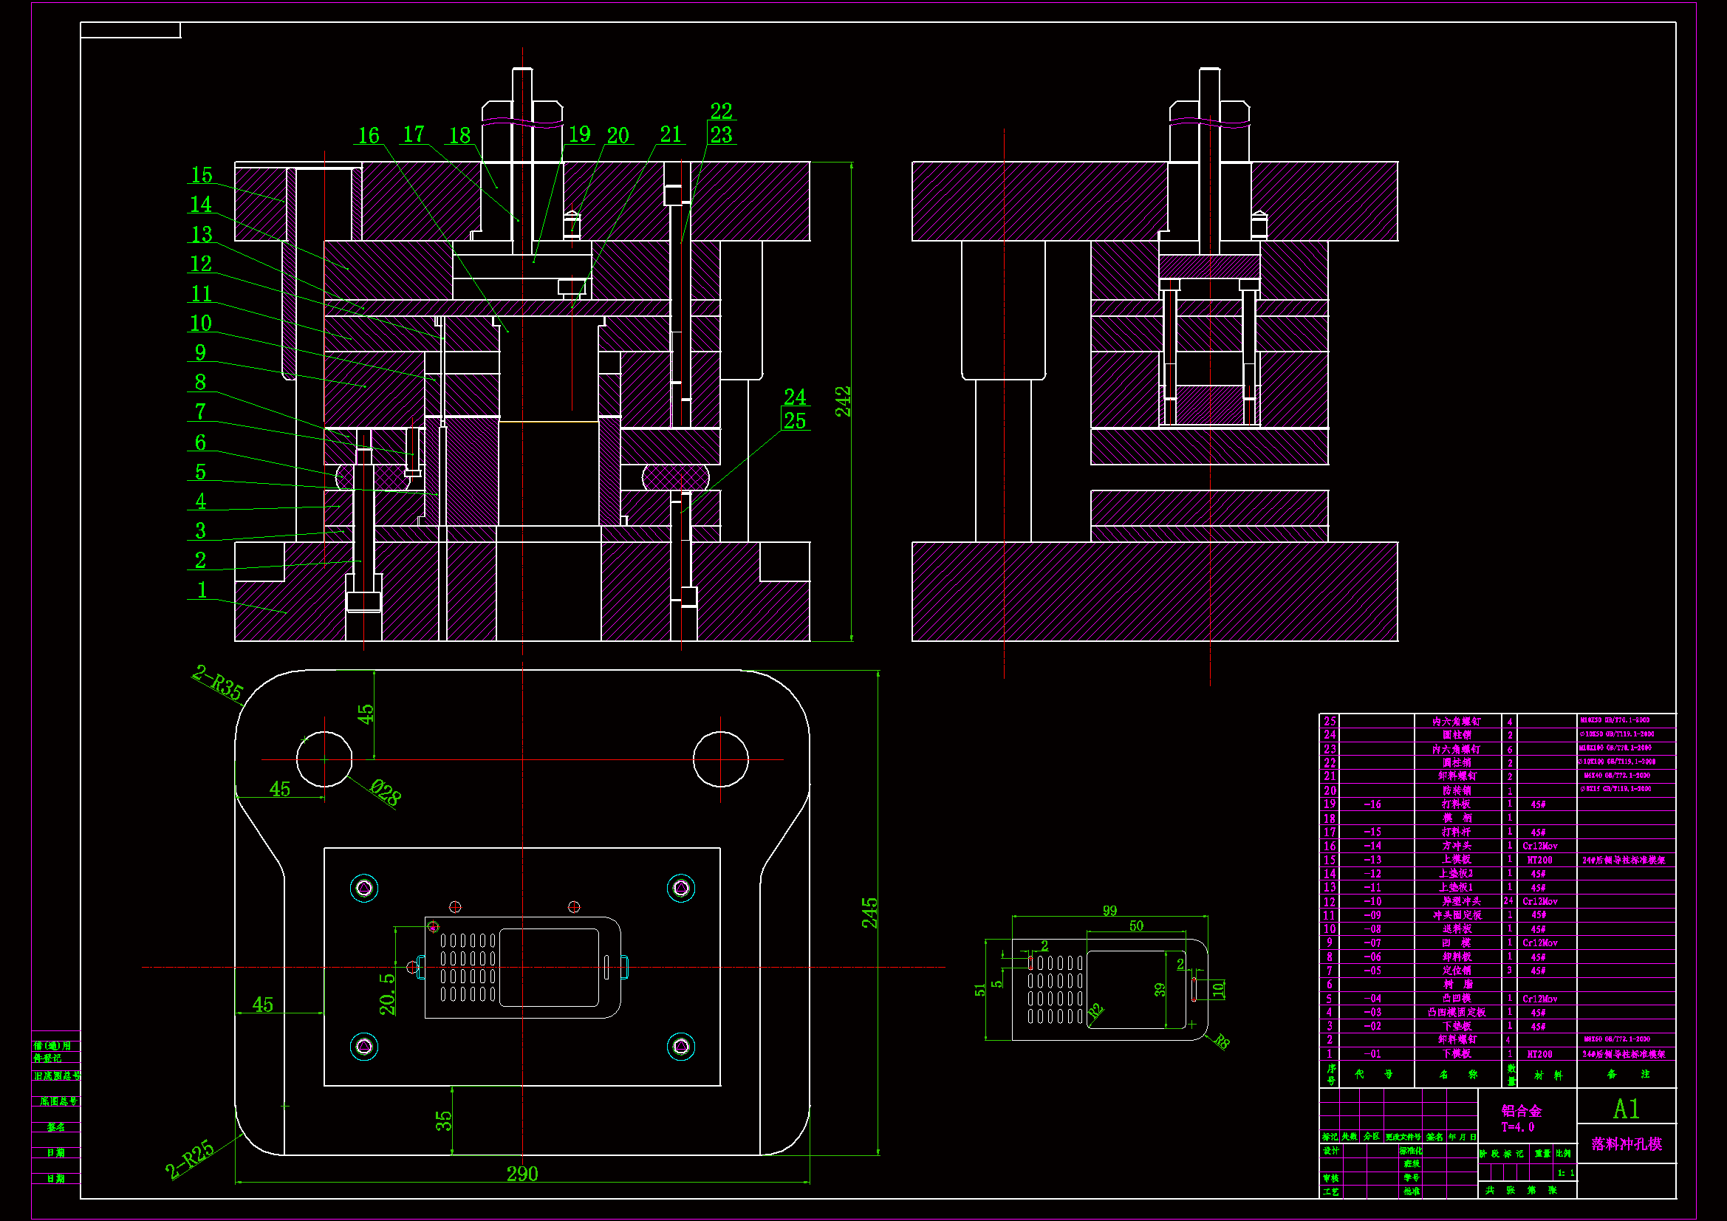This screenshot has width=1727, height=1221.
Task: Select the R8 radius label on detail
Action: click(x=1222, y=1042)
